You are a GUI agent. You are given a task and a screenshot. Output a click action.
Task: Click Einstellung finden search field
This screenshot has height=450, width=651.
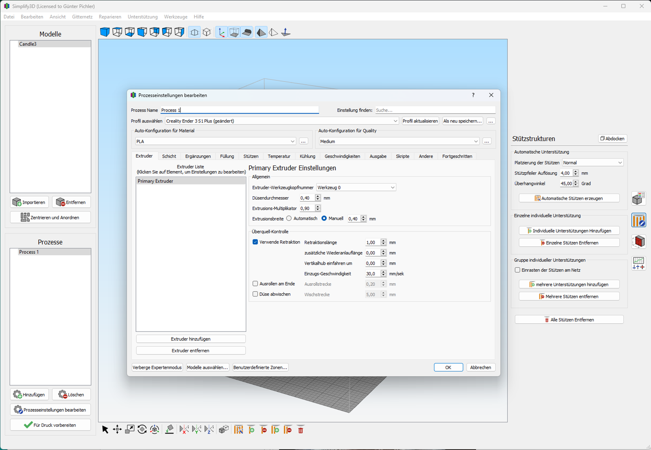coord(435,110)
